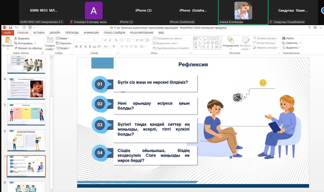Screen dimensions: 324x192
Task: Pick the star shape in shapes gallery
Action: click(x=216, y=47)
